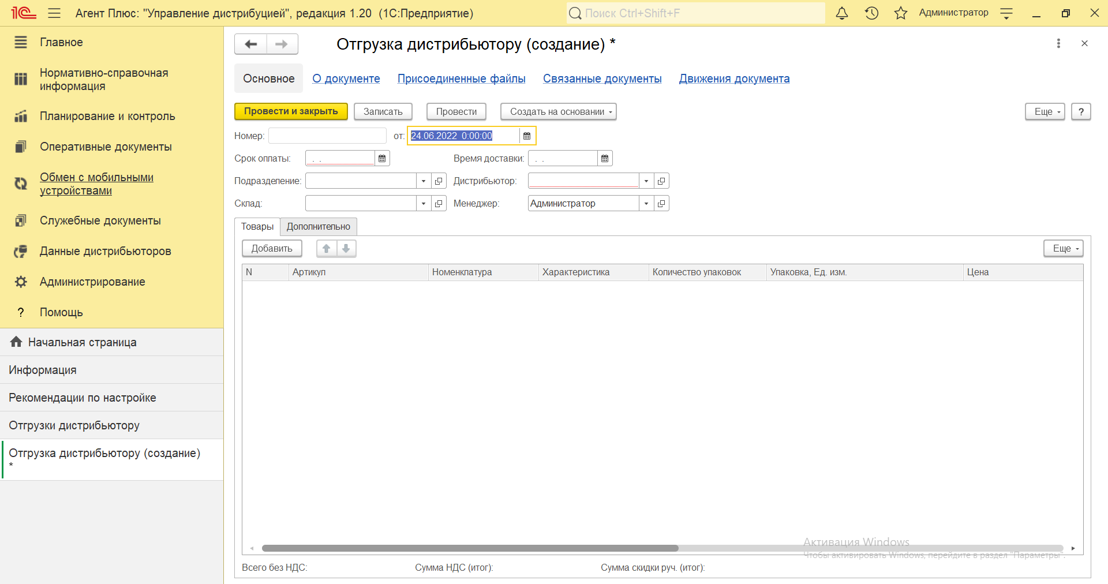Click scroll right arrow of table scrollbar

1073,548
